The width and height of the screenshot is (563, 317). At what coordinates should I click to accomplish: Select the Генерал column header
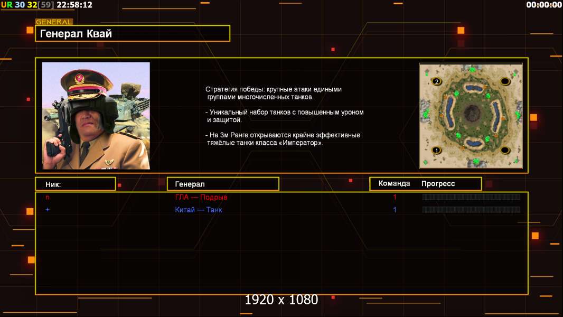click(223, 184)
